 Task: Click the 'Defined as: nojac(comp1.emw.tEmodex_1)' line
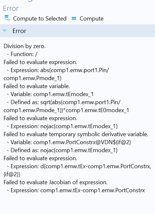click(x=62, y=150)
